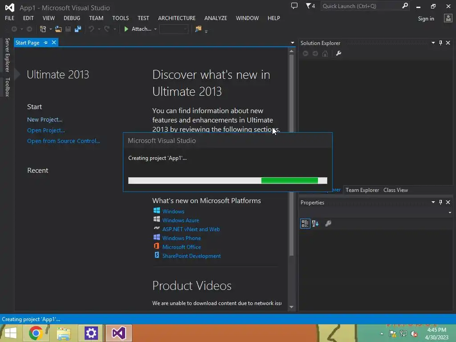This screenshot has width=456, height=342.
Task: Collapse the Start Page left pane arrow
Action: (17, 74)
